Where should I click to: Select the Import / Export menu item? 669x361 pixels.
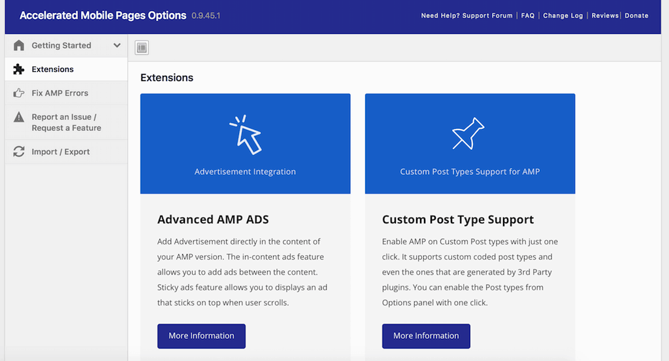point(61,152)
